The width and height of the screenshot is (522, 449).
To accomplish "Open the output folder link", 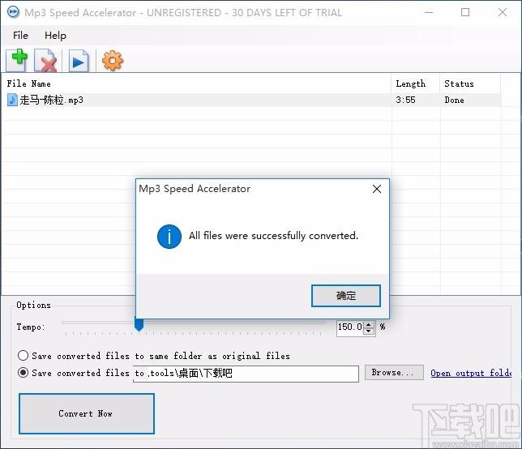I will point(471,373).
